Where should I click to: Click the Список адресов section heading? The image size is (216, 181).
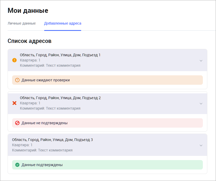point(29,41)
